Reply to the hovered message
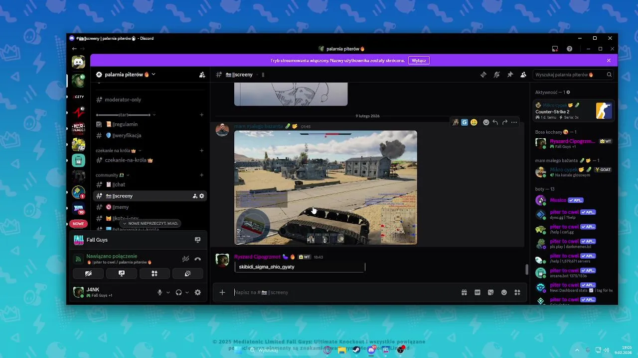The image size is (638, 358). pos(495,122)
